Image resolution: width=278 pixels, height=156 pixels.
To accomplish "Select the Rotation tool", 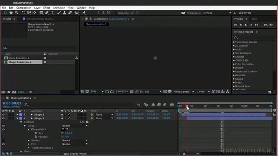I will coord(23,13).
